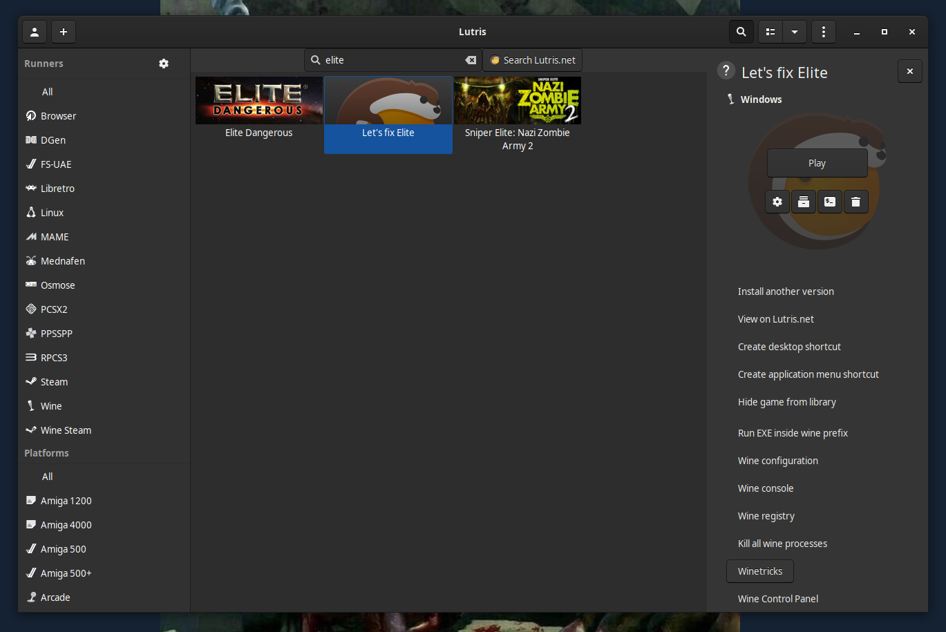Select MAME runner in sidebar
The image size is (946, 632).
point(104,237)
